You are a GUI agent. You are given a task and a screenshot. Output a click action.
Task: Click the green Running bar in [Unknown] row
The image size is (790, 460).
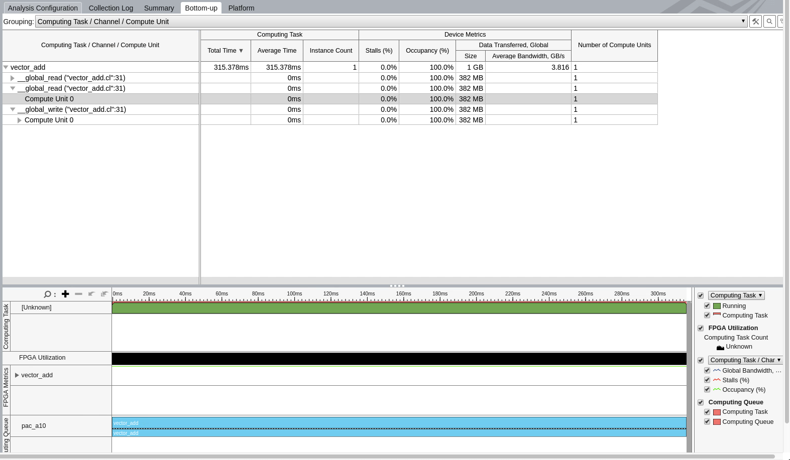click(x=399, y=308)
